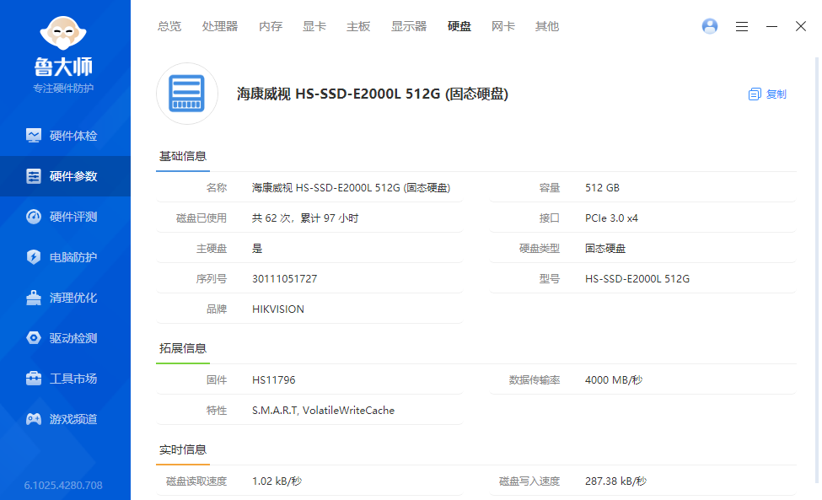Open the 显卡 tab
The height and width of the screenshot is (500, 822).
pyautogui.click(x=314, y=26)
